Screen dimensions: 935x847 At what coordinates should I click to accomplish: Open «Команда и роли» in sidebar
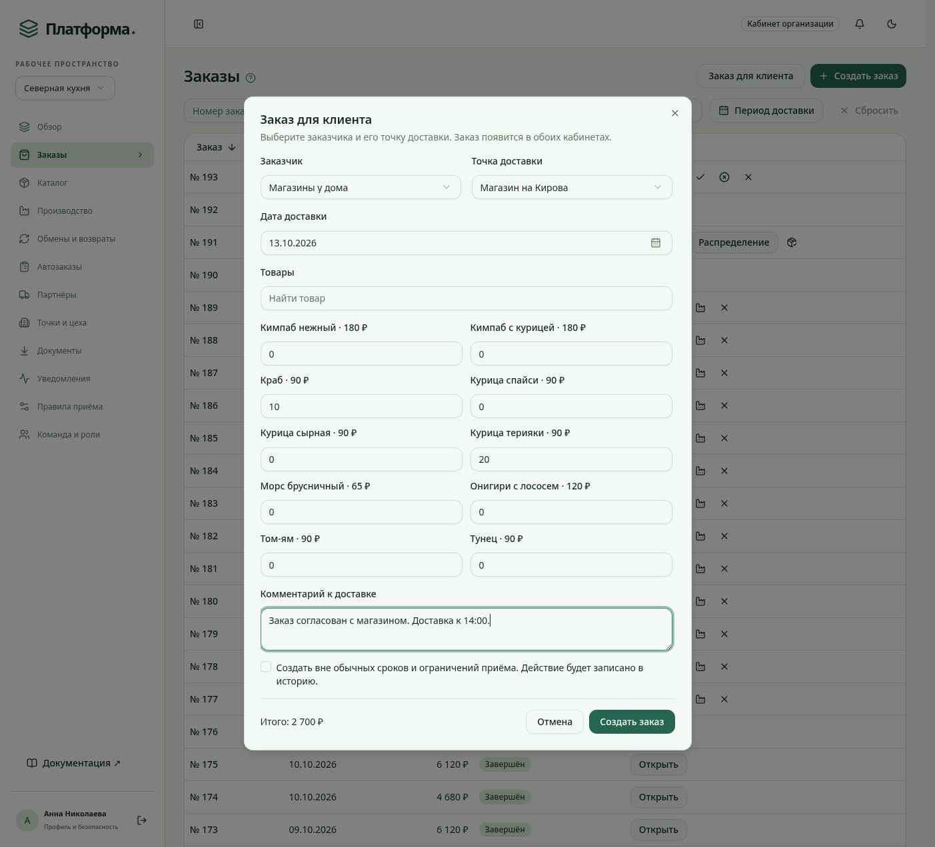[x=82, y=434]
